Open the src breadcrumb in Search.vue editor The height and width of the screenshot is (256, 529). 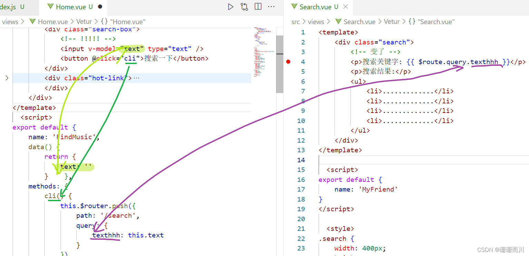(x=295, y=22)
